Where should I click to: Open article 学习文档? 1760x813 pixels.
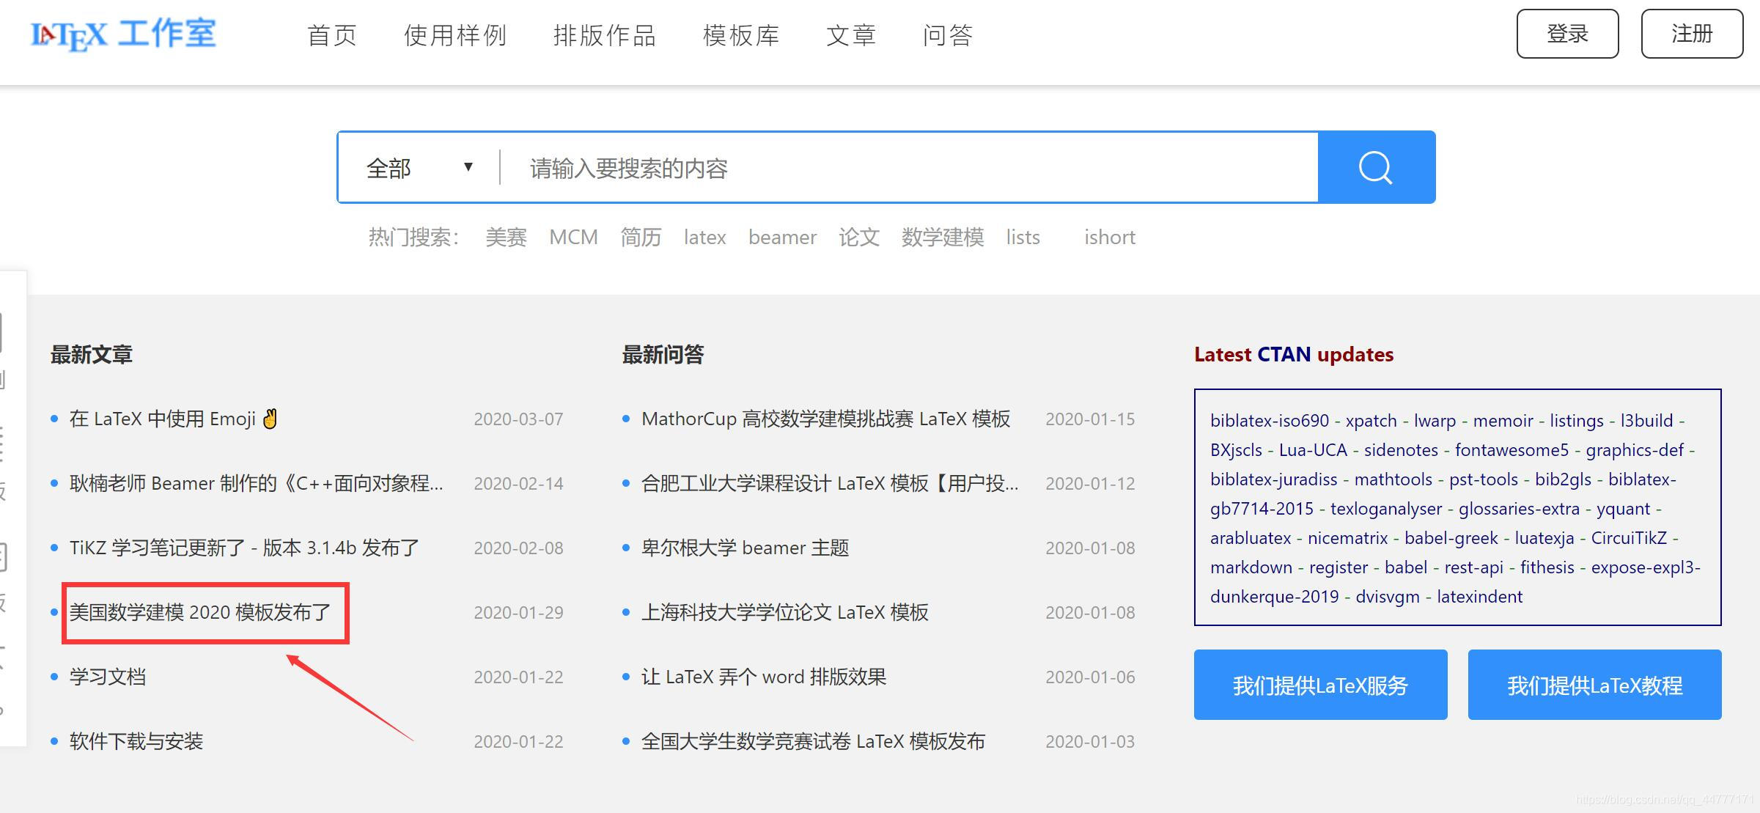[x=108, y=677]
